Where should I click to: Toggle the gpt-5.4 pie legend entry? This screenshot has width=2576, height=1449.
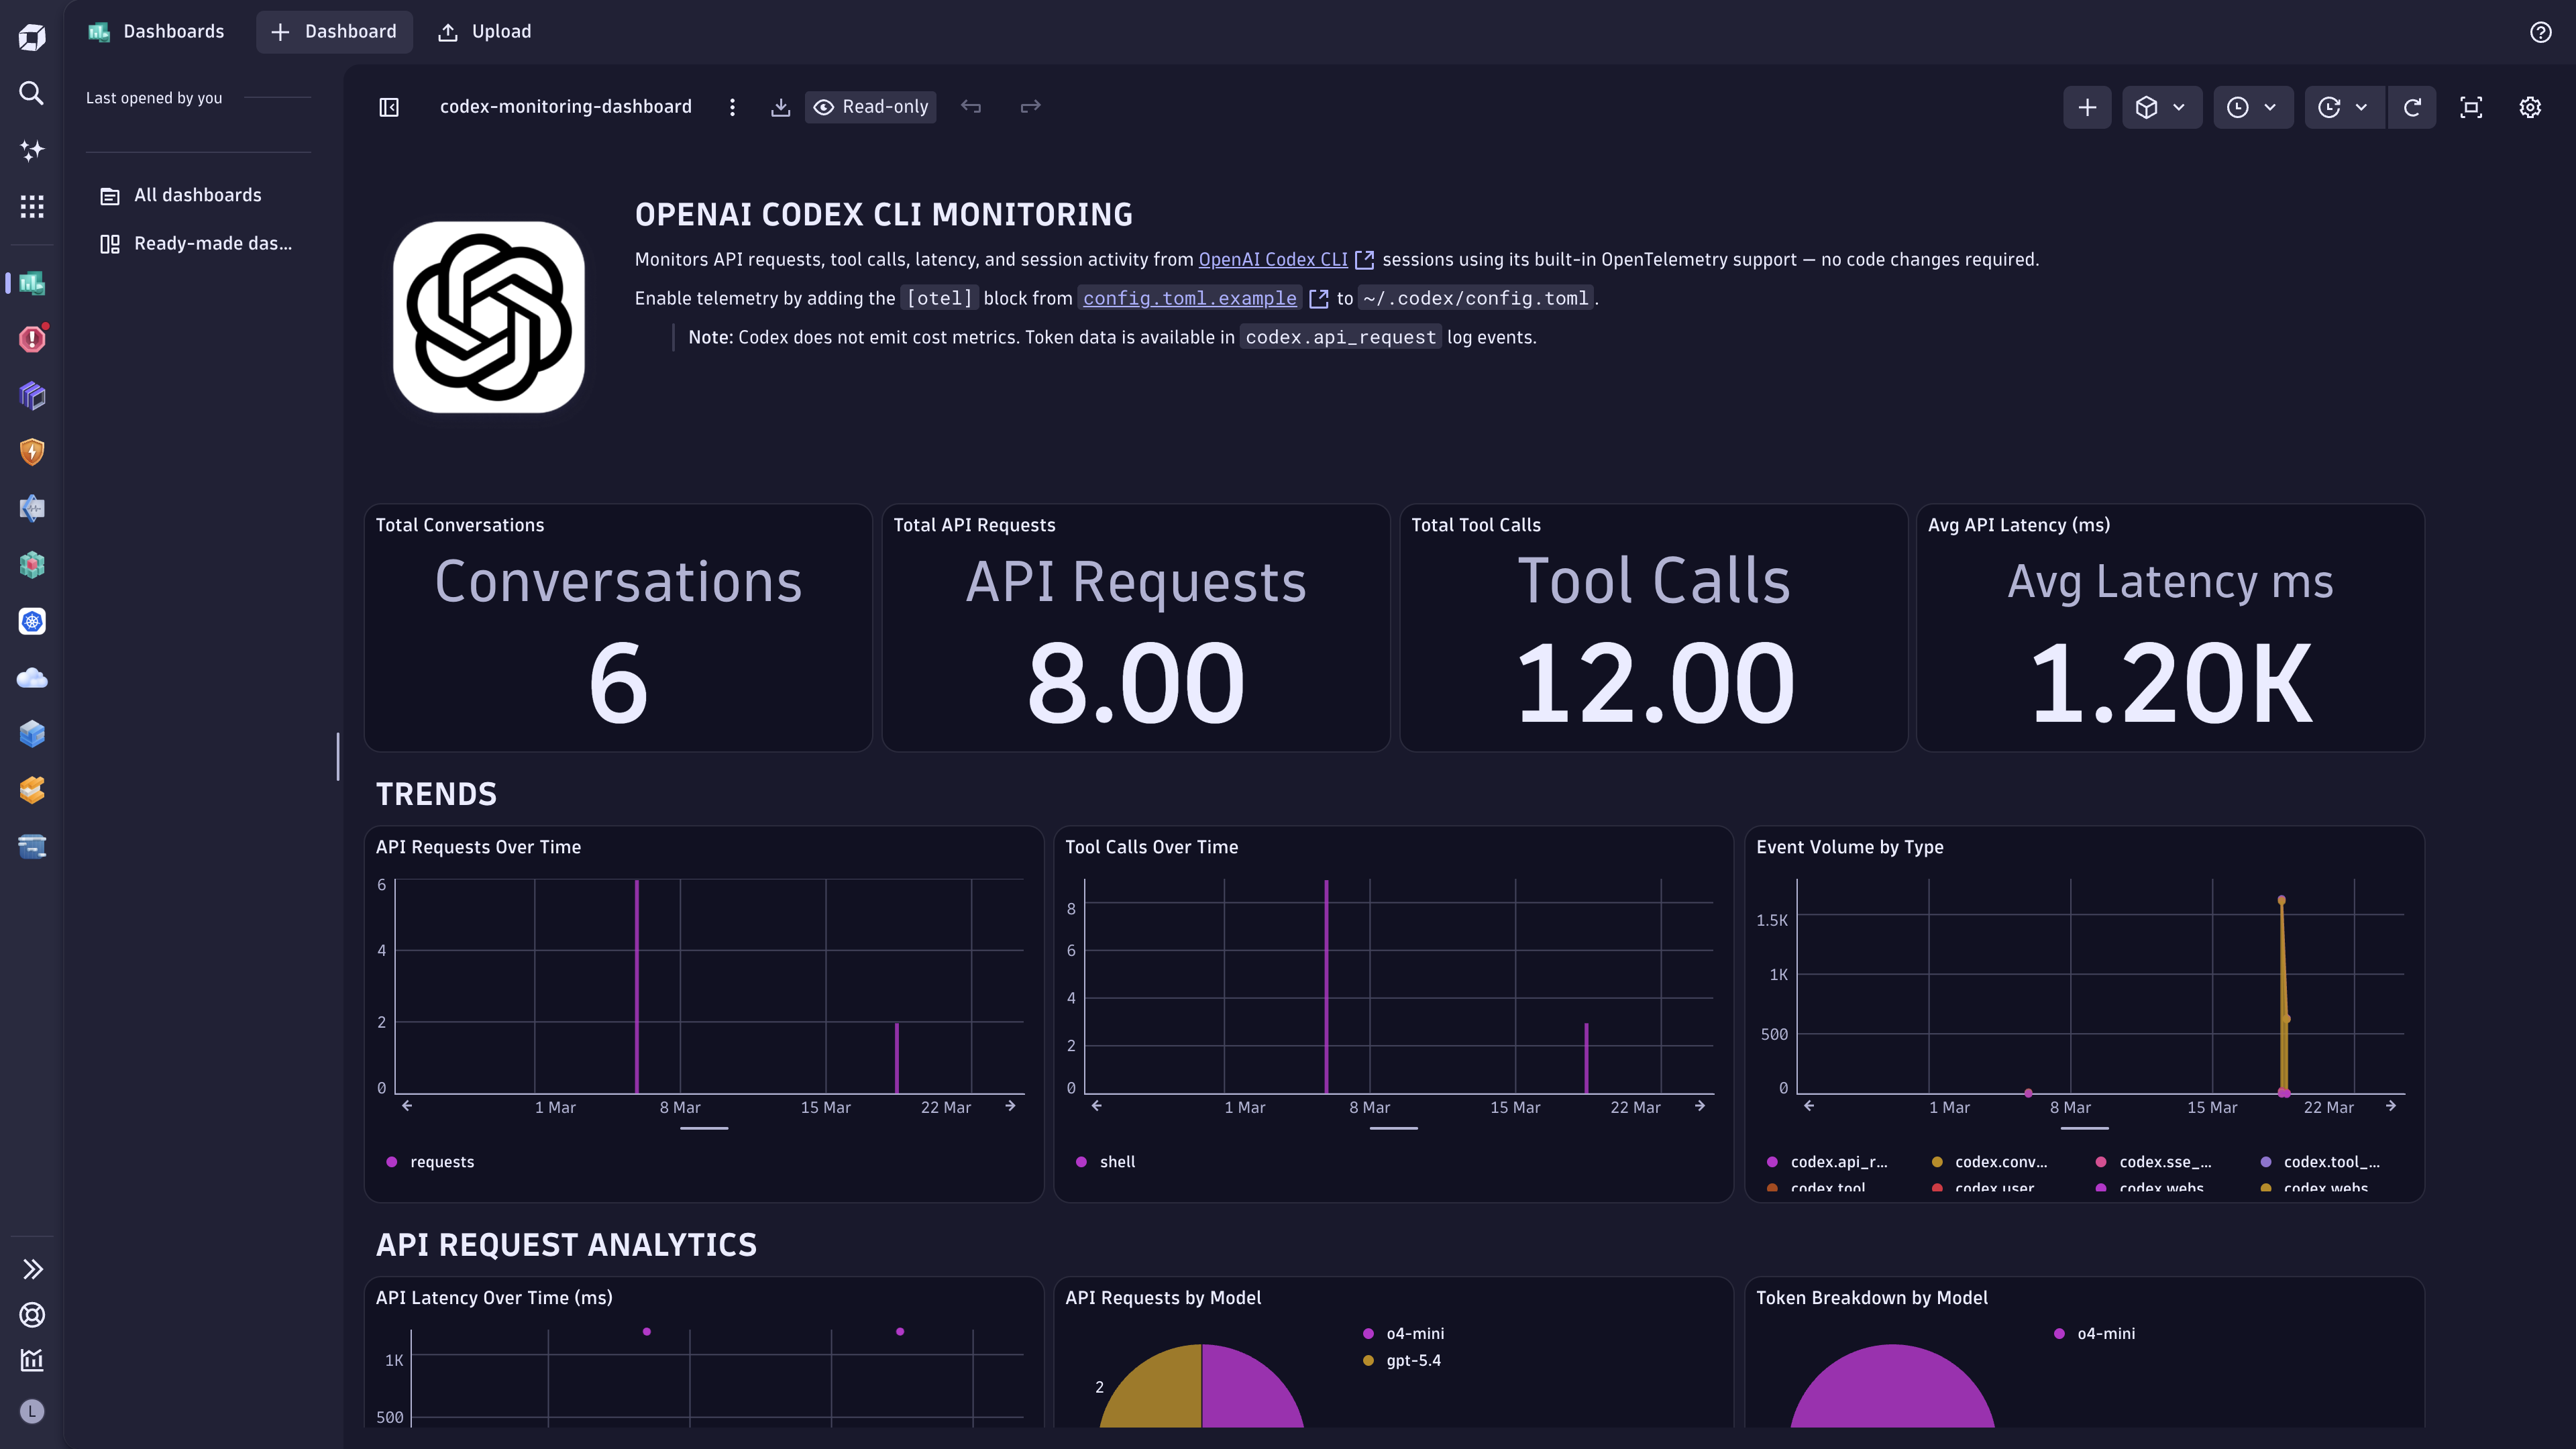click(x=1402, y=1360)
